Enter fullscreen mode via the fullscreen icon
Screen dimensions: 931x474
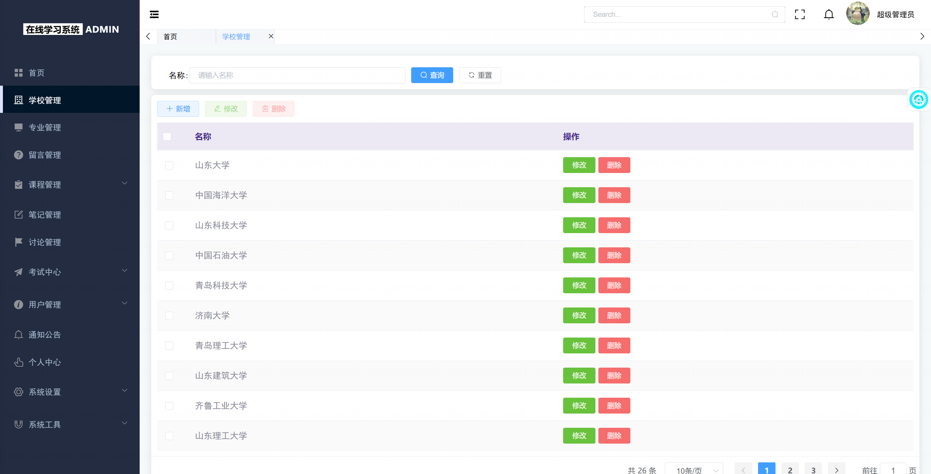point(799,15)
